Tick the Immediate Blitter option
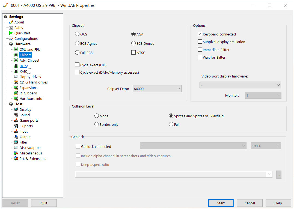Screen dimensions: 294x209 [x=200, y=49]
